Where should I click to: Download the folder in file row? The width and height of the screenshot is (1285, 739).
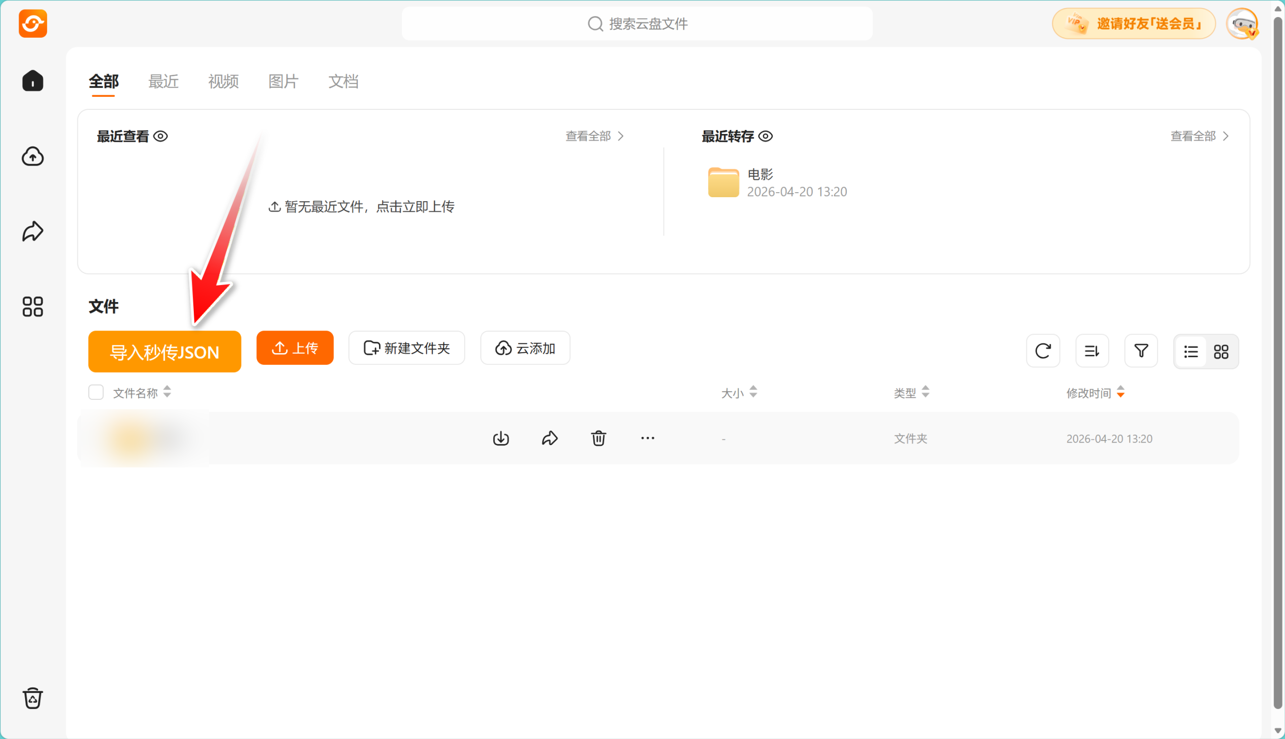500,438
